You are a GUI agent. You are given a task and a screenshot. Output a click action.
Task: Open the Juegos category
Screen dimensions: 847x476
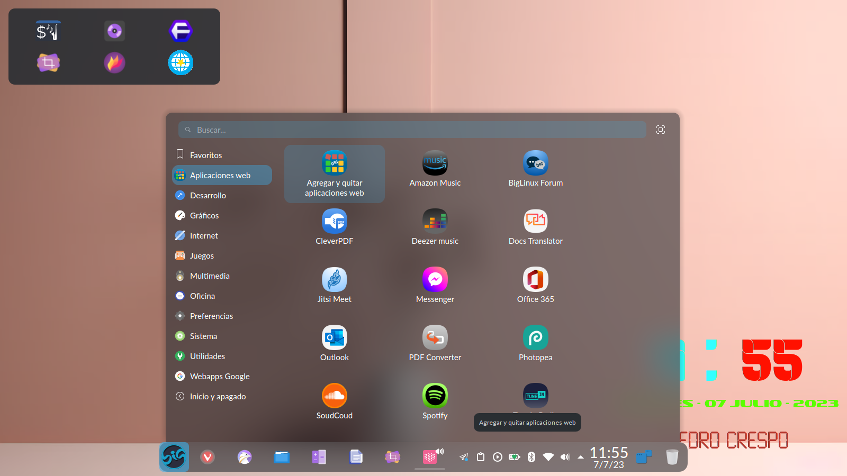222,255
